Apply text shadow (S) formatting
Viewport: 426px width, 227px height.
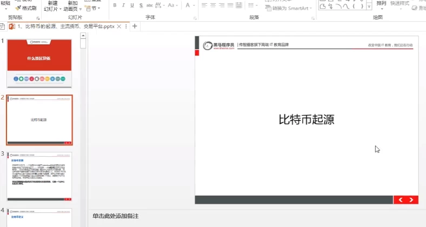(x=141, y=5)
